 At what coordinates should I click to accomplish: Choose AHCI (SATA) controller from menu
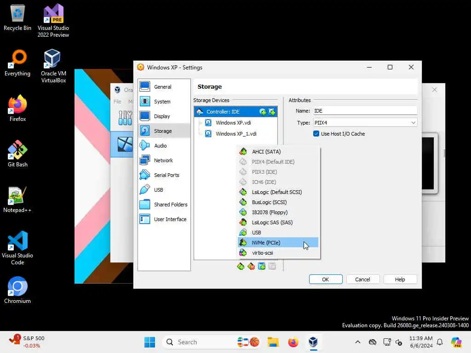[278, 152]
